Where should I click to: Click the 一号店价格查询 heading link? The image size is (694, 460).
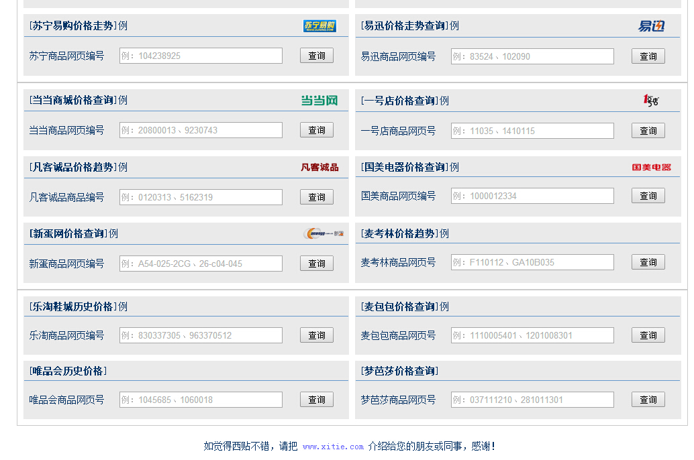[x=399, y=101]
